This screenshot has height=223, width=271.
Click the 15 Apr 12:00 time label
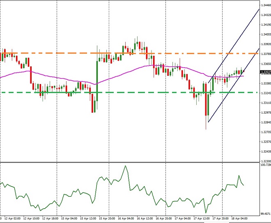click(x=88, y=218)
